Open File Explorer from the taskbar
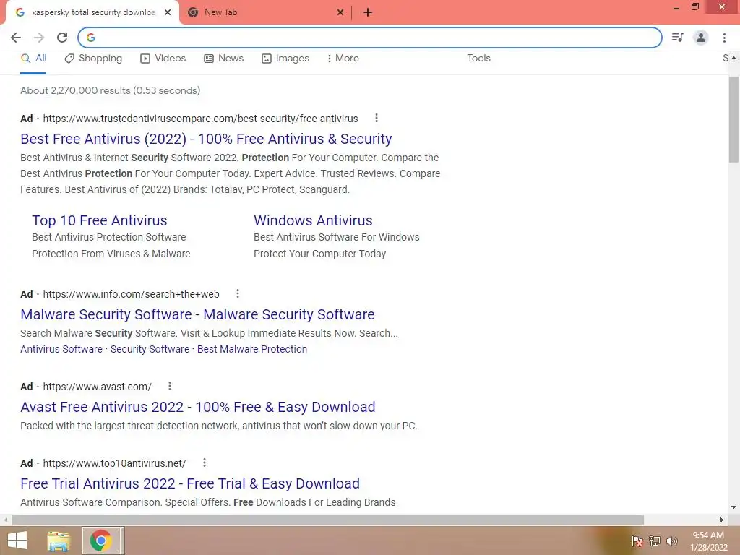This screenshot has height=555, width=740. [x=59, y=541]
